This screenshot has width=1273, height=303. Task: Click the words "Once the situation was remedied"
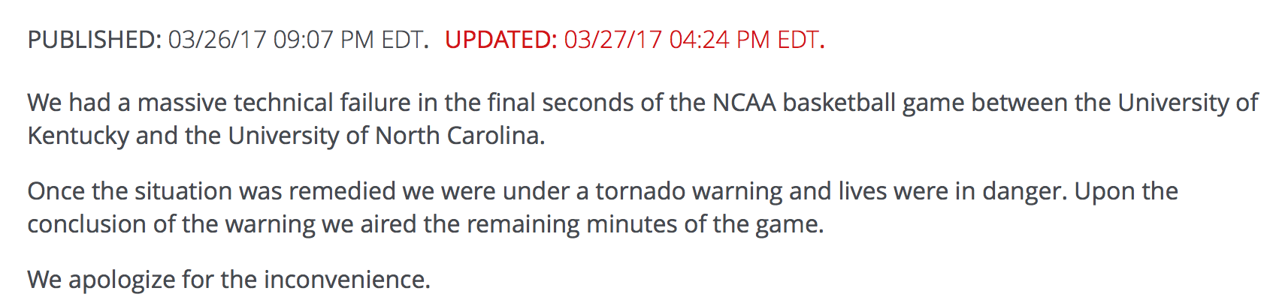[212, 192]
